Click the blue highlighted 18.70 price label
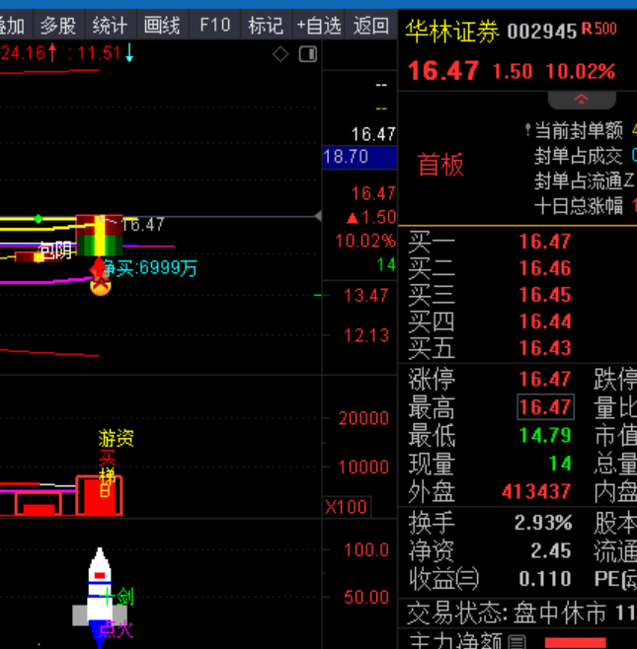This screenshot has height=649, width=637. click(359, 157)
